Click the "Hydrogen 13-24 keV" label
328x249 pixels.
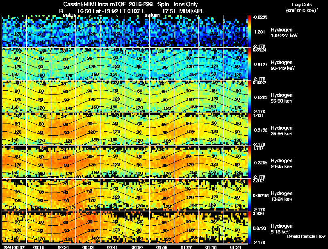[x=282, y=196]
